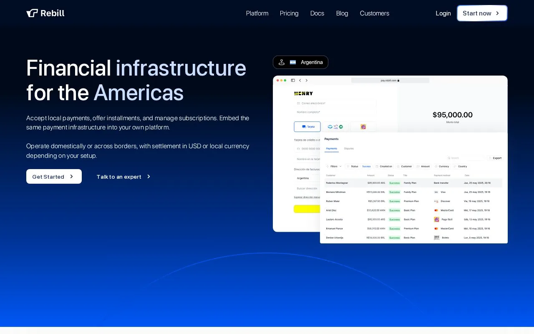Open the Filters dropdown in Payments panel

coord(334,166)
